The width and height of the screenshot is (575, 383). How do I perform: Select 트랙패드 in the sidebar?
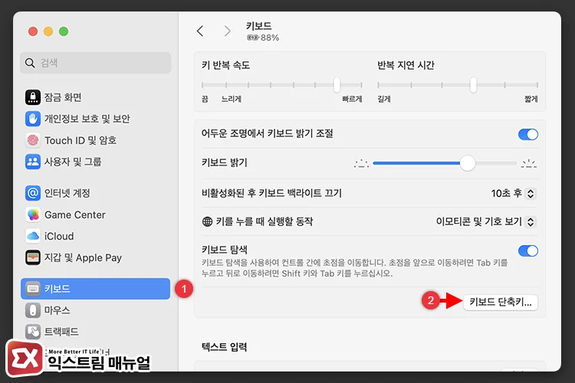pos(95,332)
